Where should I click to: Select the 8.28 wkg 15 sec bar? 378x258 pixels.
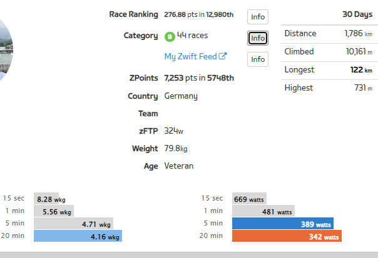point(46,199)
